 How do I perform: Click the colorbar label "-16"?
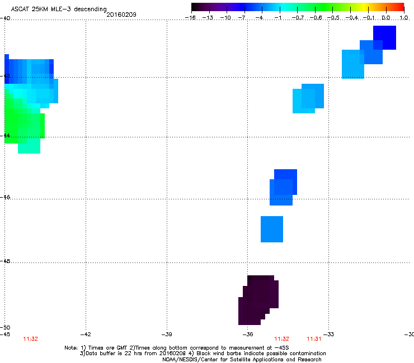click(x=190, y=18)
